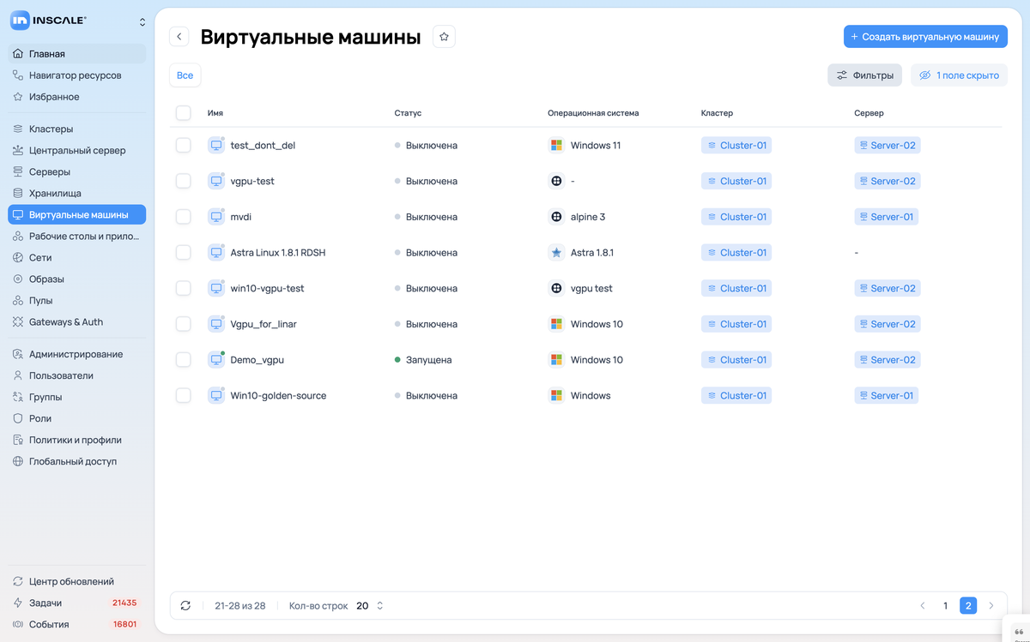The height and width of the screenshot is (642, 1030).
Task: Go back with the left arrow button
Action: (x=179, y=36)
